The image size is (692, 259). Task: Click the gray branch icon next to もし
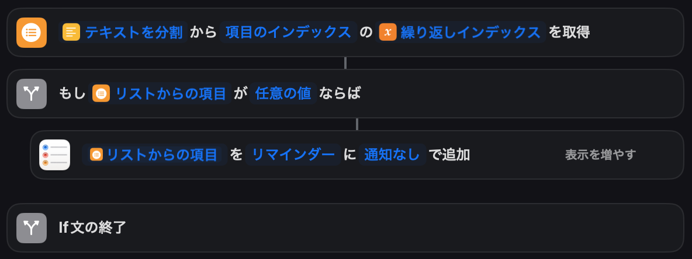[32, 93]
